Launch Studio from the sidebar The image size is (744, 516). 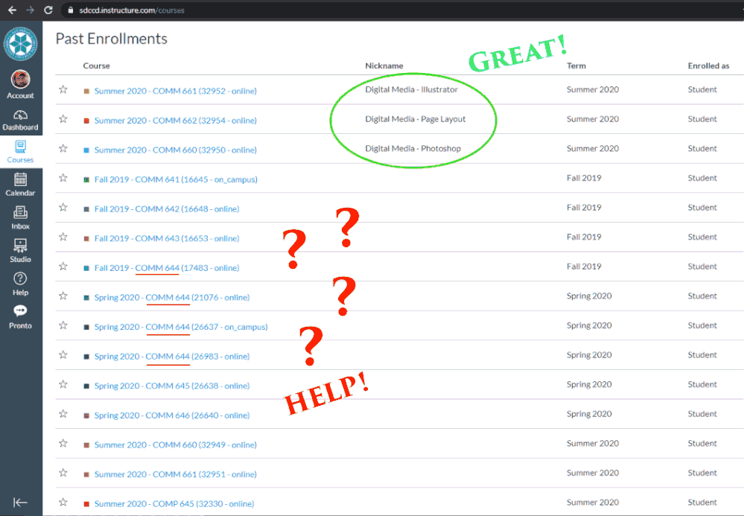[x=20, y=250]
